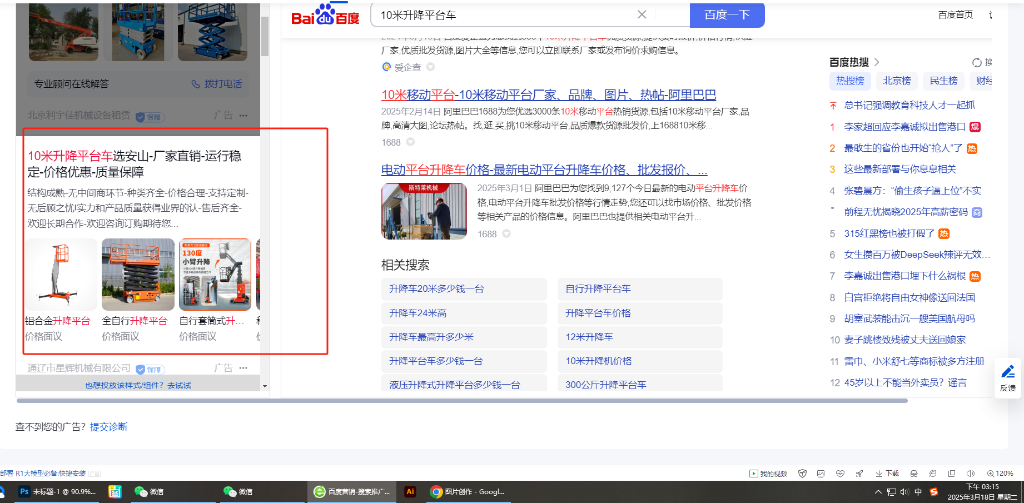Screen dimensions: 1024x503
Task: Click the 全自行升降平台 product thumbnail
Action: [x=138, y=275]
